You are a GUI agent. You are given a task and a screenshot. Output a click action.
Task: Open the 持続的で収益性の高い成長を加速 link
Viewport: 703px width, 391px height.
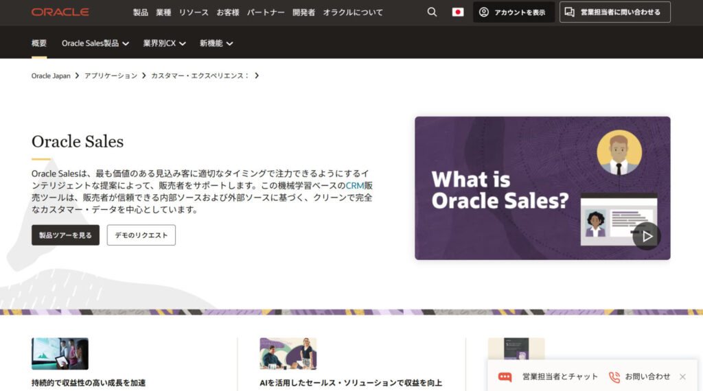point(89,383)
